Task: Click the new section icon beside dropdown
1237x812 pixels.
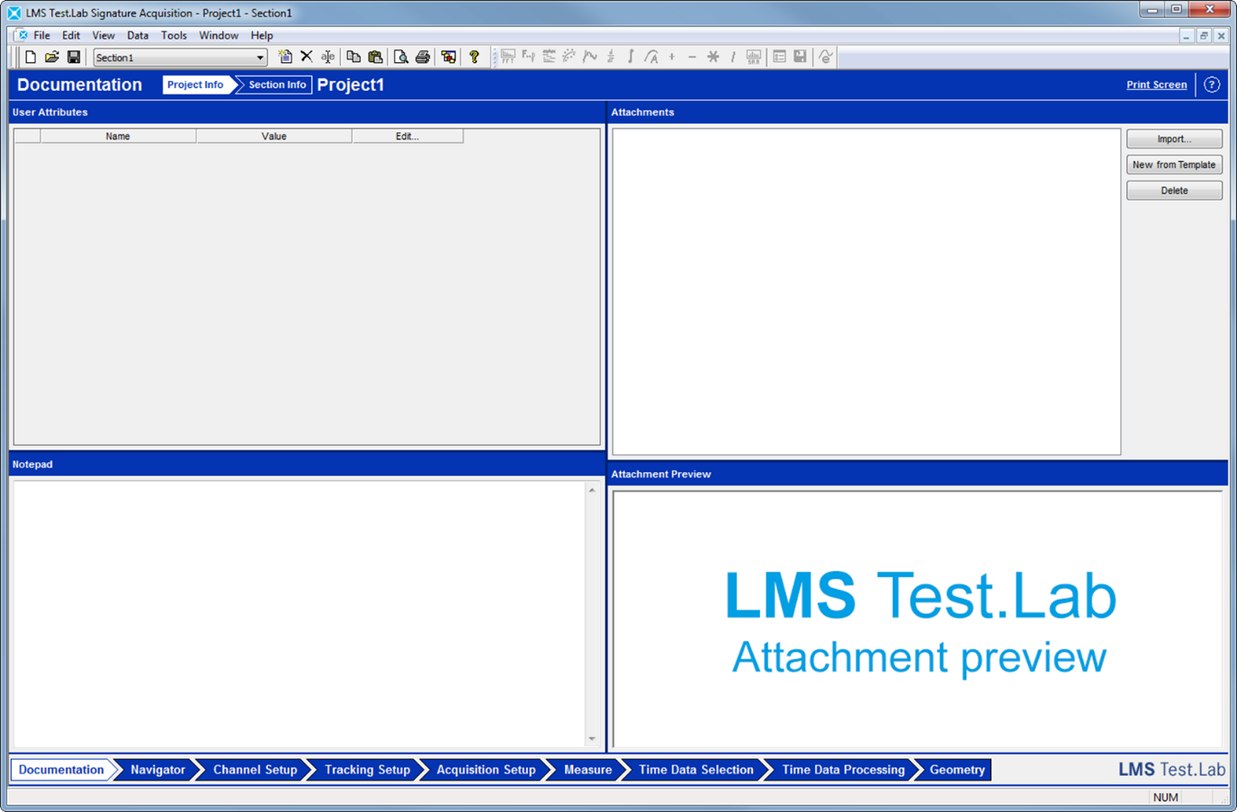Action: click(x=285, y=57)
